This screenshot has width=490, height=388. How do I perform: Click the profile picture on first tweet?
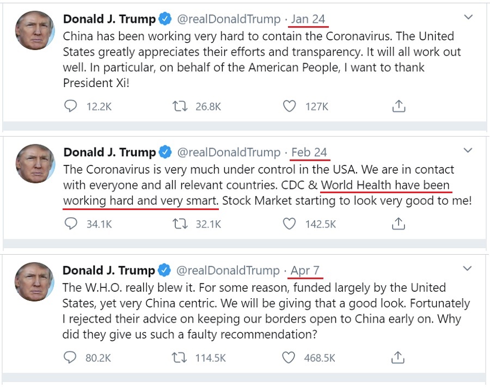click(x=35, y=30)
